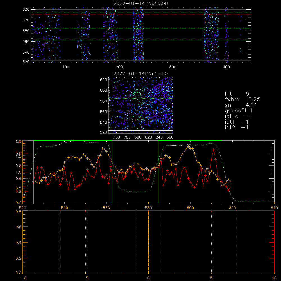Image resolution: width=281 pixels, height=281 pixels.
Task: Click the 'ipt1 -1' readout
Action: coord(237,122)
